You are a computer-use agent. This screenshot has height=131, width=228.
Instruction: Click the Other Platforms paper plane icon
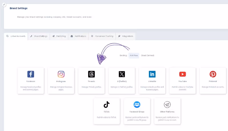[x=167, y=105]
